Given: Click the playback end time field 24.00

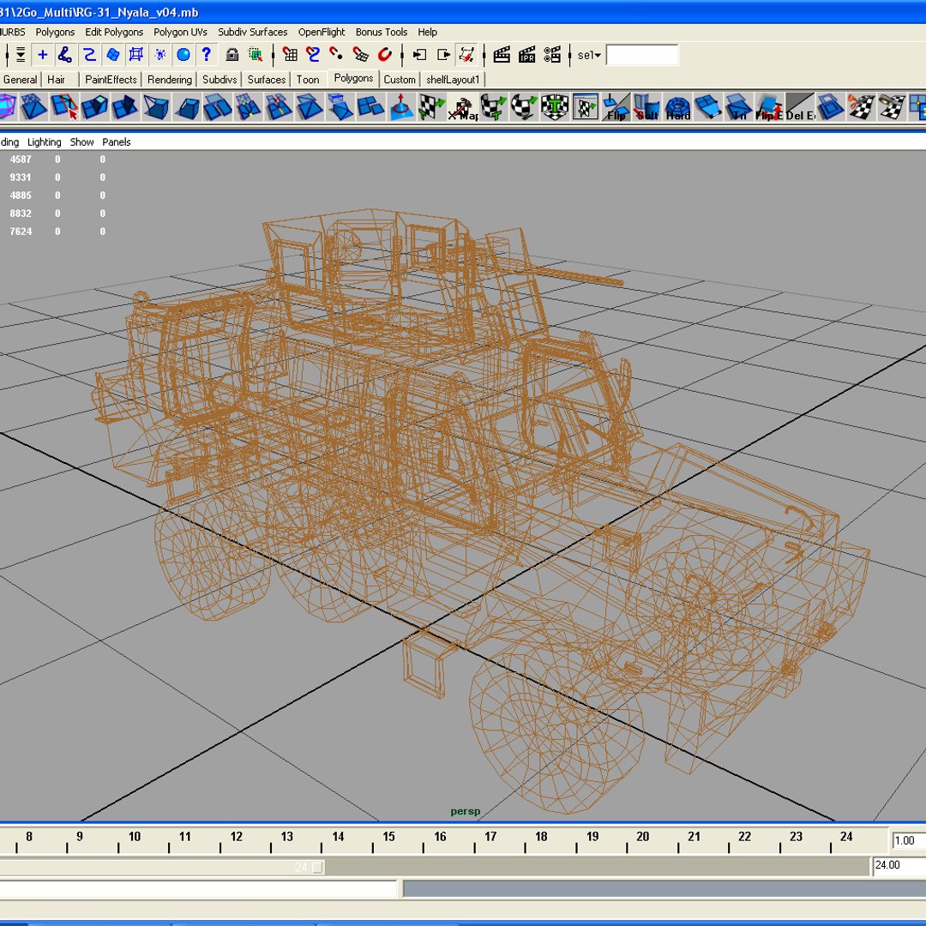Looking at the screenshot, I should coord(899,865).
